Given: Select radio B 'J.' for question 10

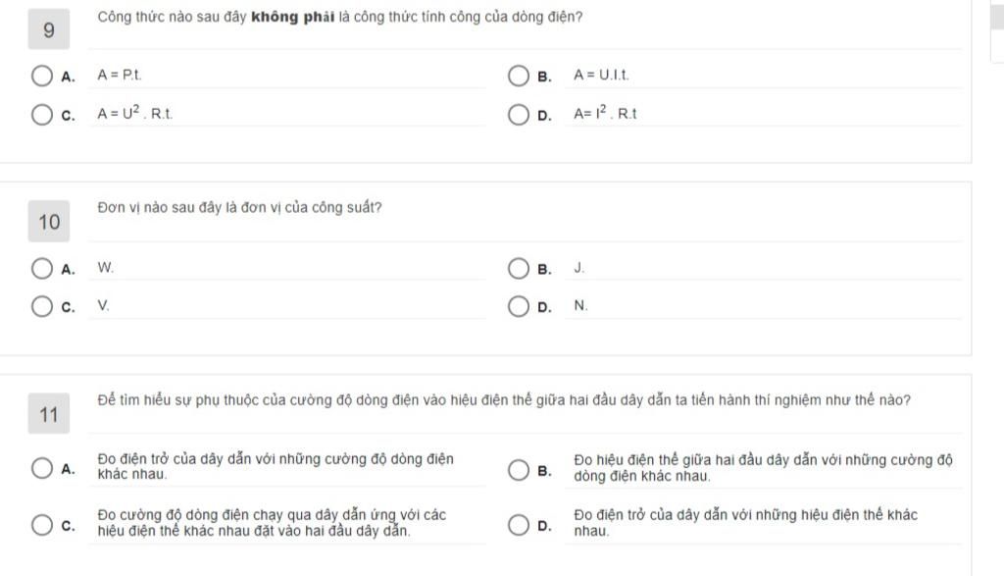Looking at the screenshot, I should pyautogui.click(x=519, y=268).
